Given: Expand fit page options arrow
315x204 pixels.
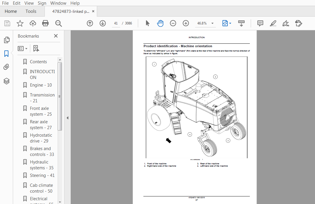Looking at the screenshot, I should pos(230,23).
